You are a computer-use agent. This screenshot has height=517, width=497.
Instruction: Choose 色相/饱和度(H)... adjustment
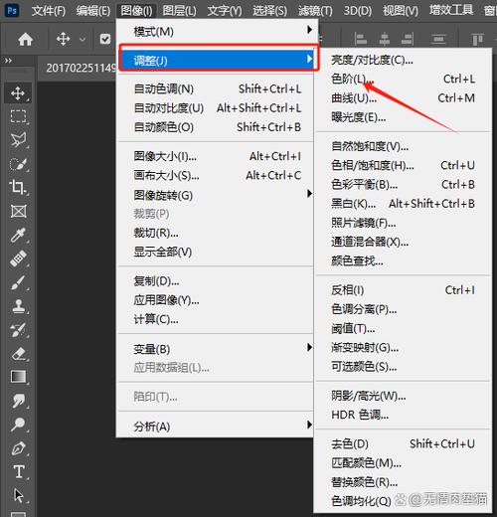click(403, 165)
